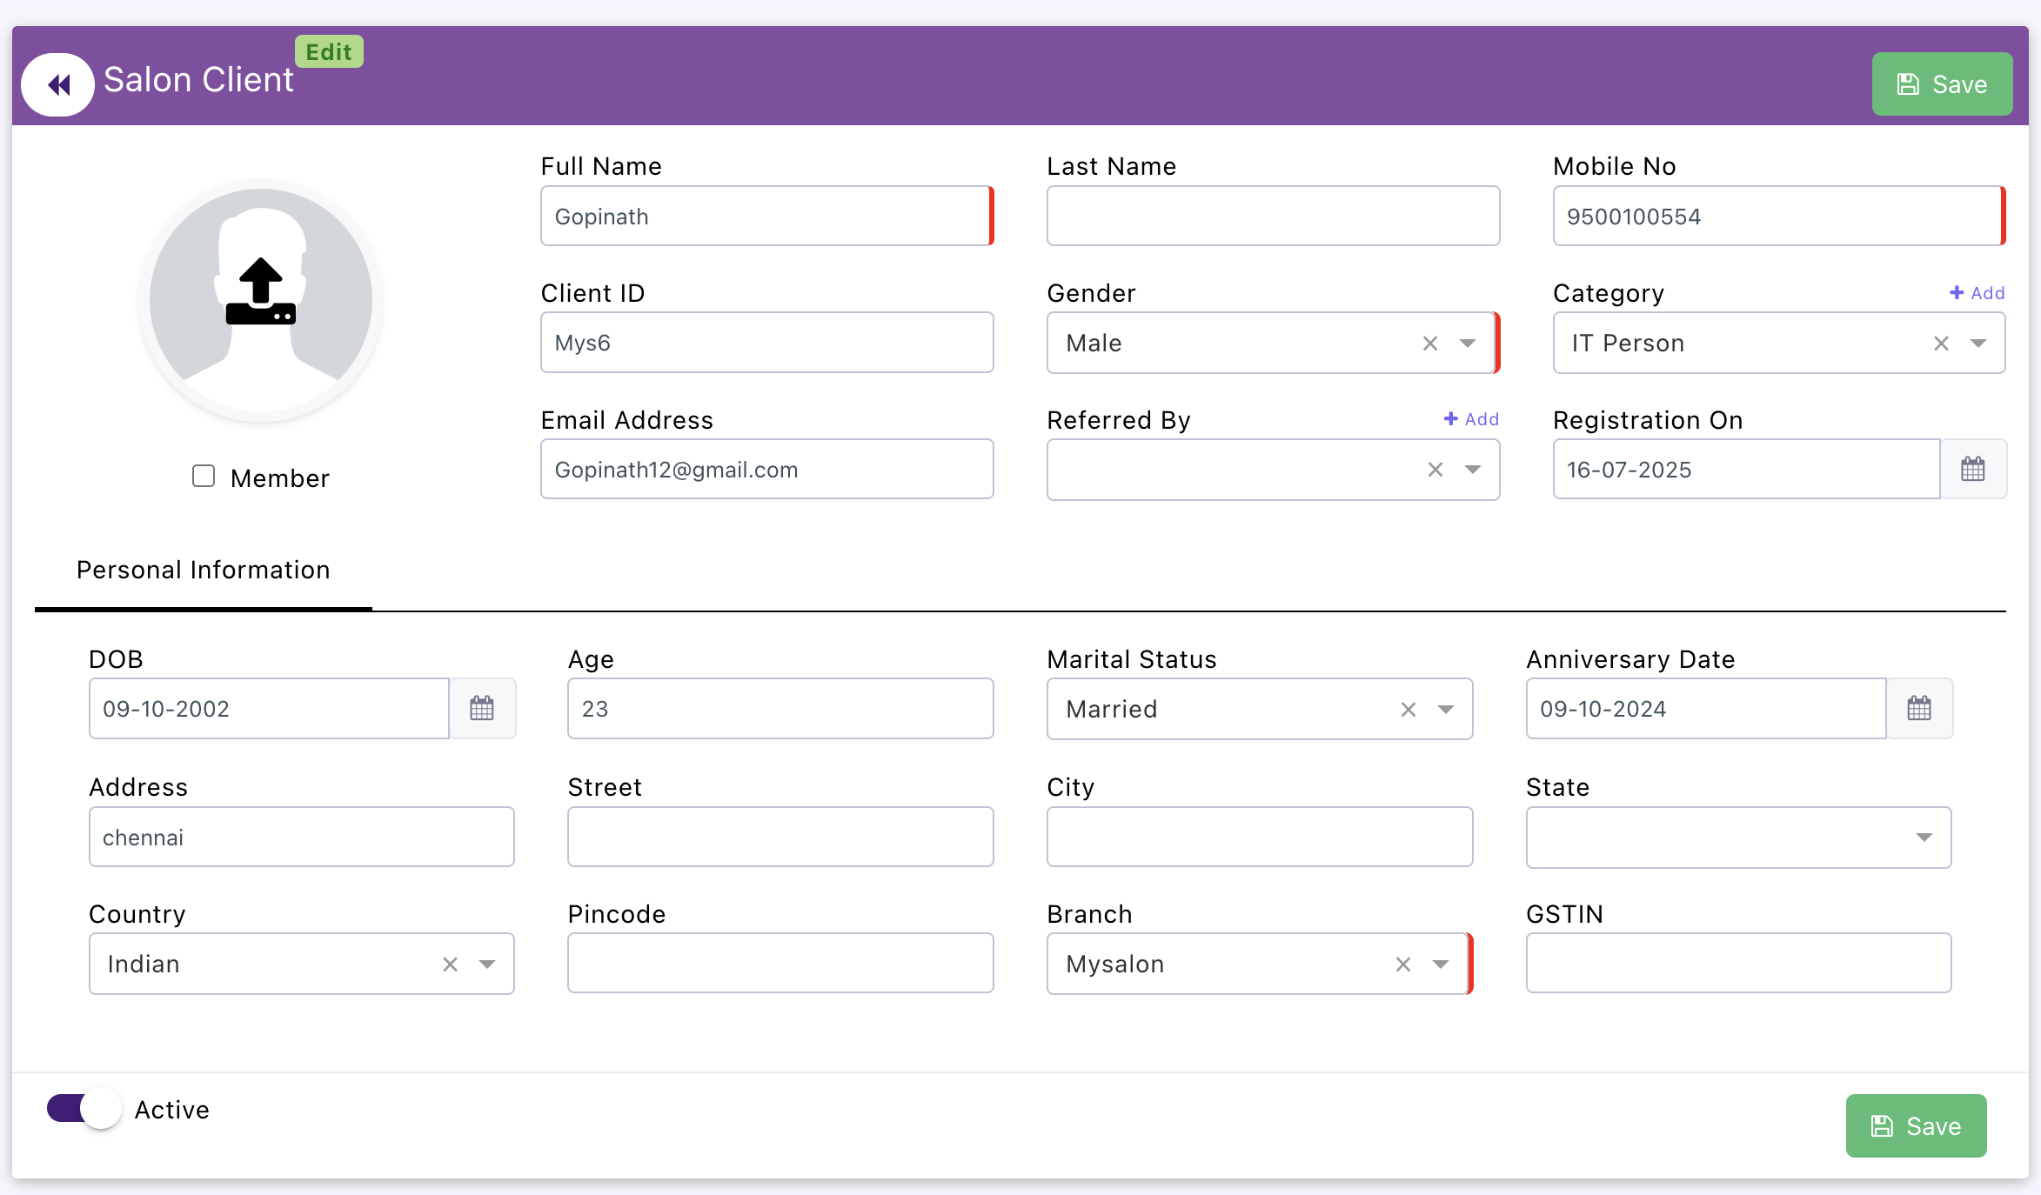
Task: Expand the Referred By dropdown
Action: [1472, 470]
